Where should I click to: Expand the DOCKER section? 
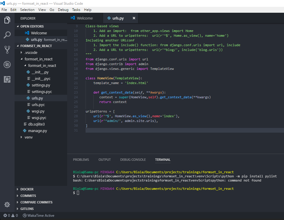[x=27, y=189]
